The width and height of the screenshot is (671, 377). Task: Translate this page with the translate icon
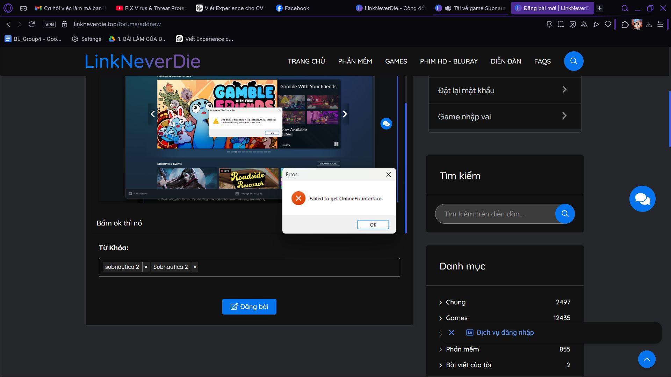[x=584, y=24]
